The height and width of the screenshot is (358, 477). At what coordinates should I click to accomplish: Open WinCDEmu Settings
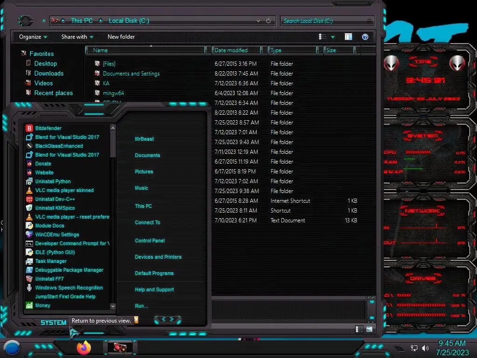(57, 234)
